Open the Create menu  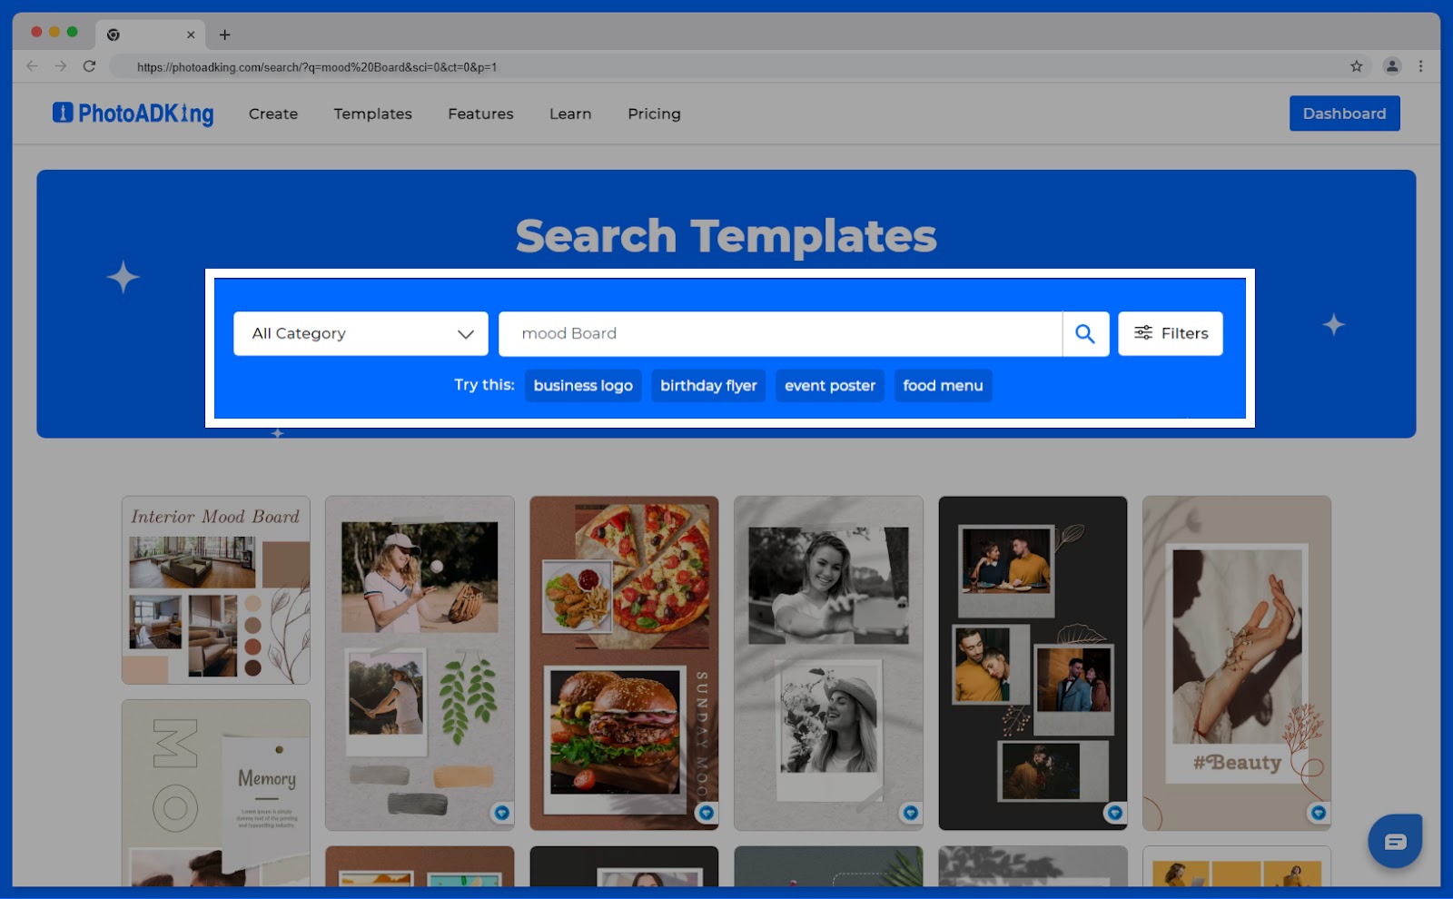point(273,114)
